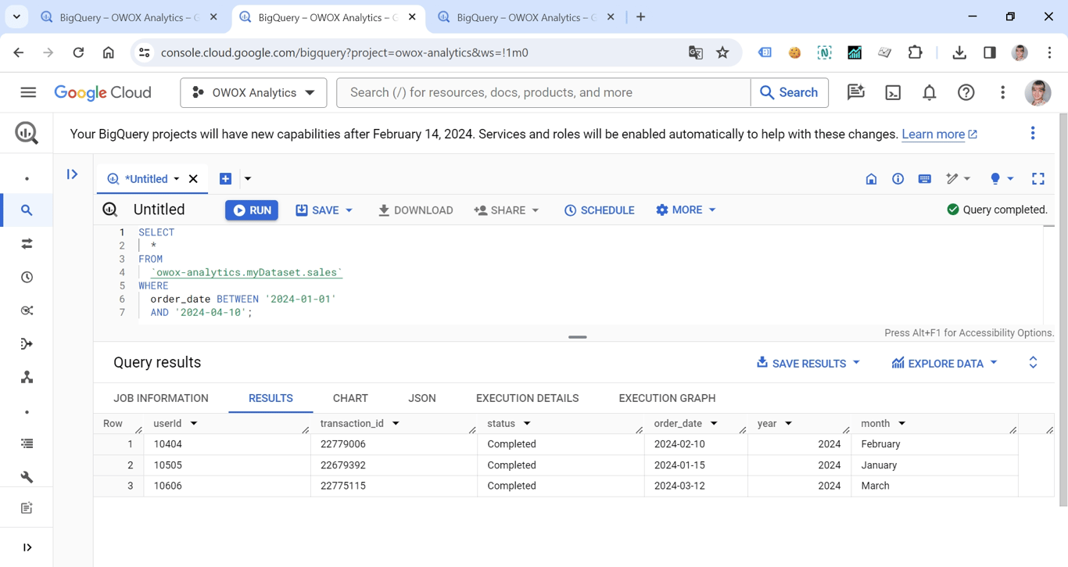Select cell with transaction_id 22779006
The image size is (1068, 567).
394,444
